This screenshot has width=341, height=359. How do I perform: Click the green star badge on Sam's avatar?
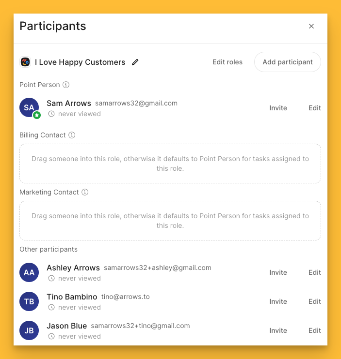(37, 115)
